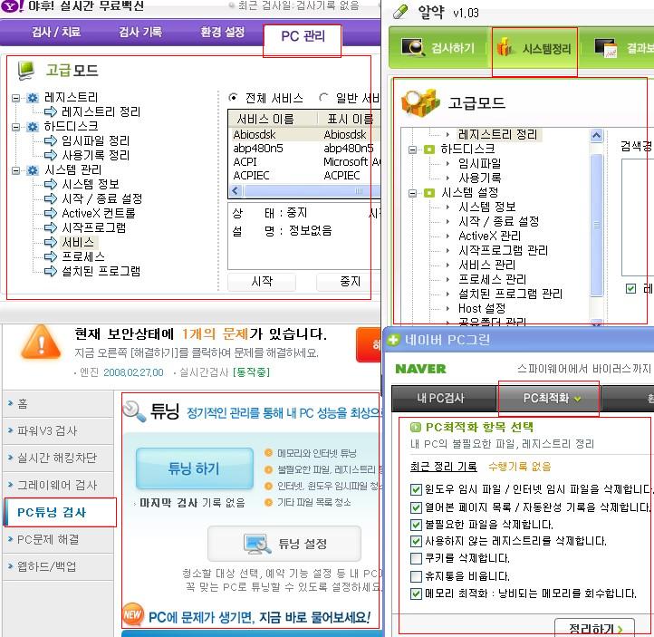This screenshot has width=654, height=637.
Task: Click the 시스템 관리 gear icon
Action: click(x=32, y=170)
